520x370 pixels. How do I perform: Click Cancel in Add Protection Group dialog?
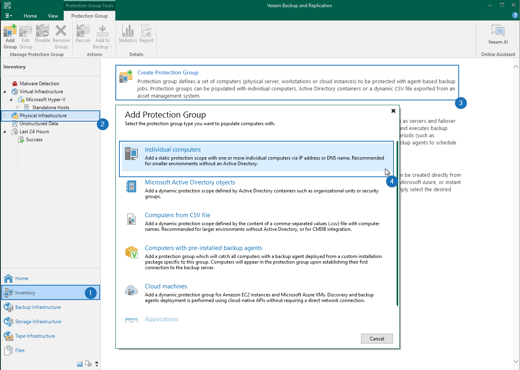pyautogui.click(x=377, y=338)
